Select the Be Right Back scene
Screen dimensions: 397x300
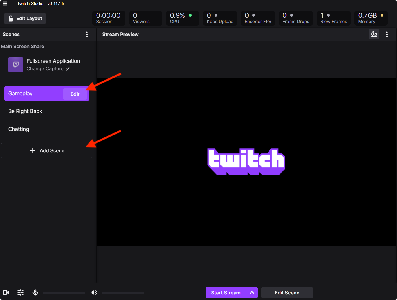coord(47,111)
